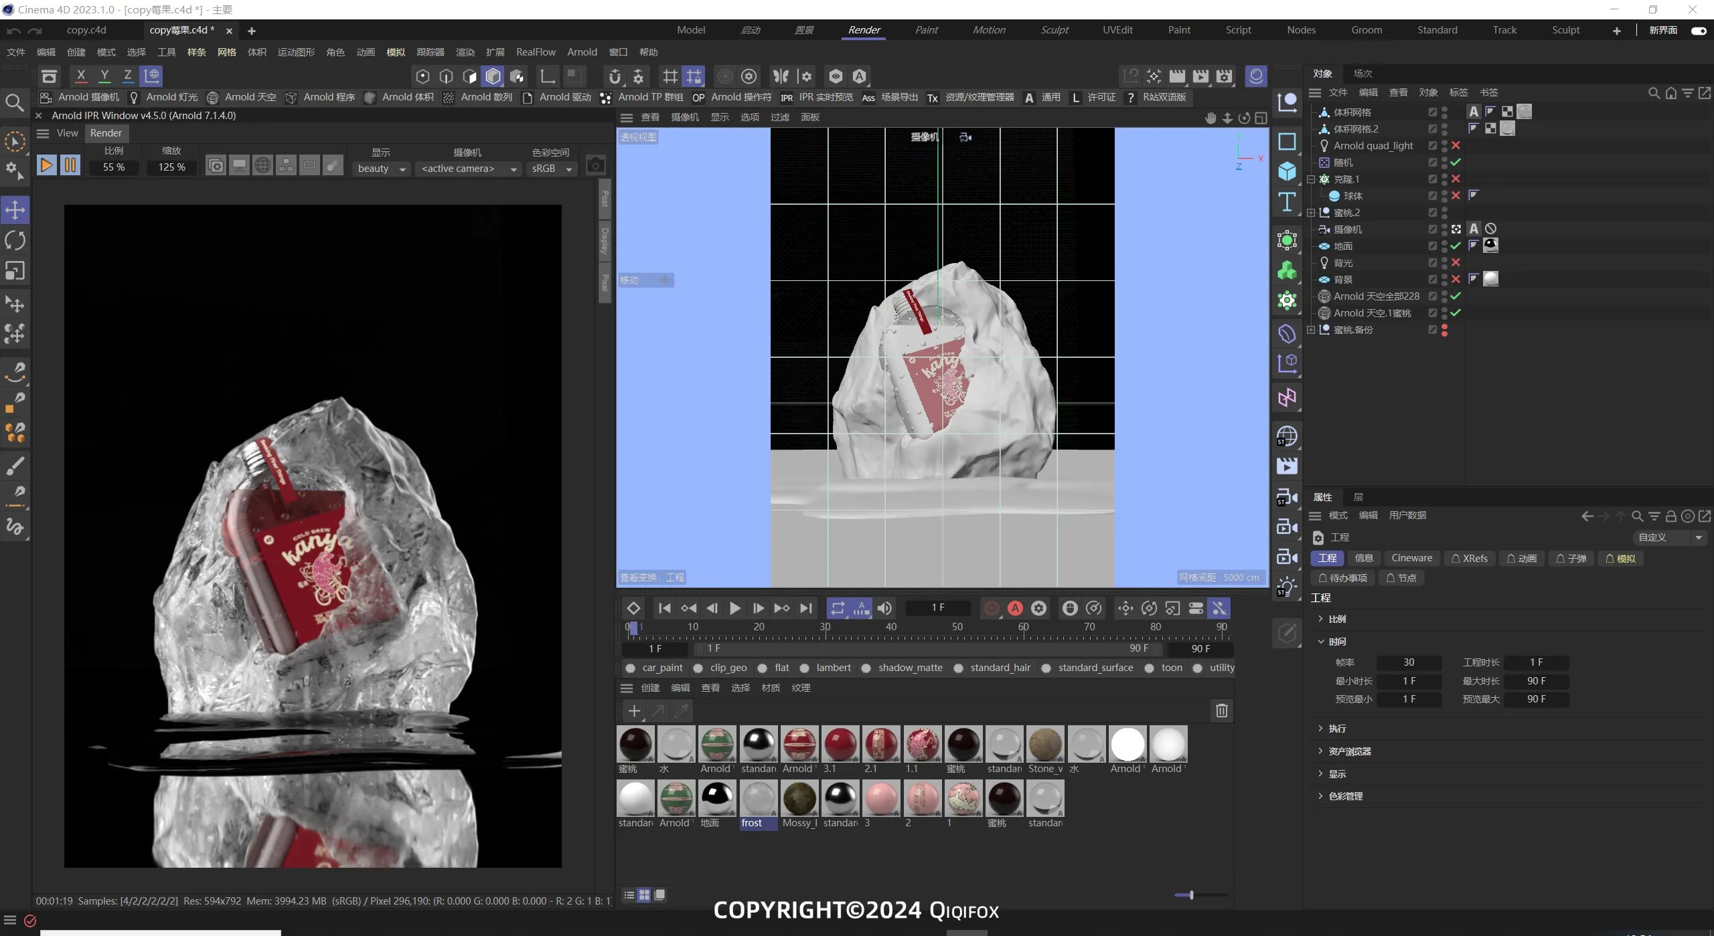Open the 渲染 menu
This screenshot has height=936, width=1714.
465,52
